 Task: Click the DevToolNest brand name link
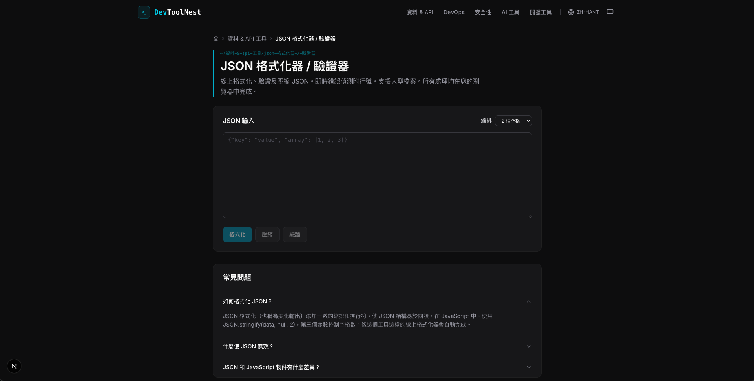click(x=177, y=12)
